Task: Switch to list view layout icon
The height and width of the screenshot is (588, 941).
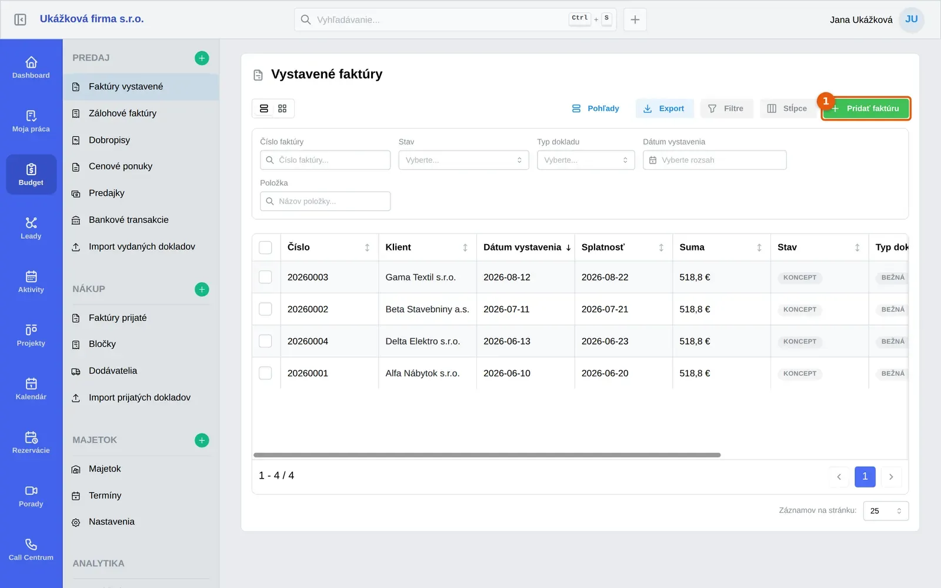Action: click(264, 109)
